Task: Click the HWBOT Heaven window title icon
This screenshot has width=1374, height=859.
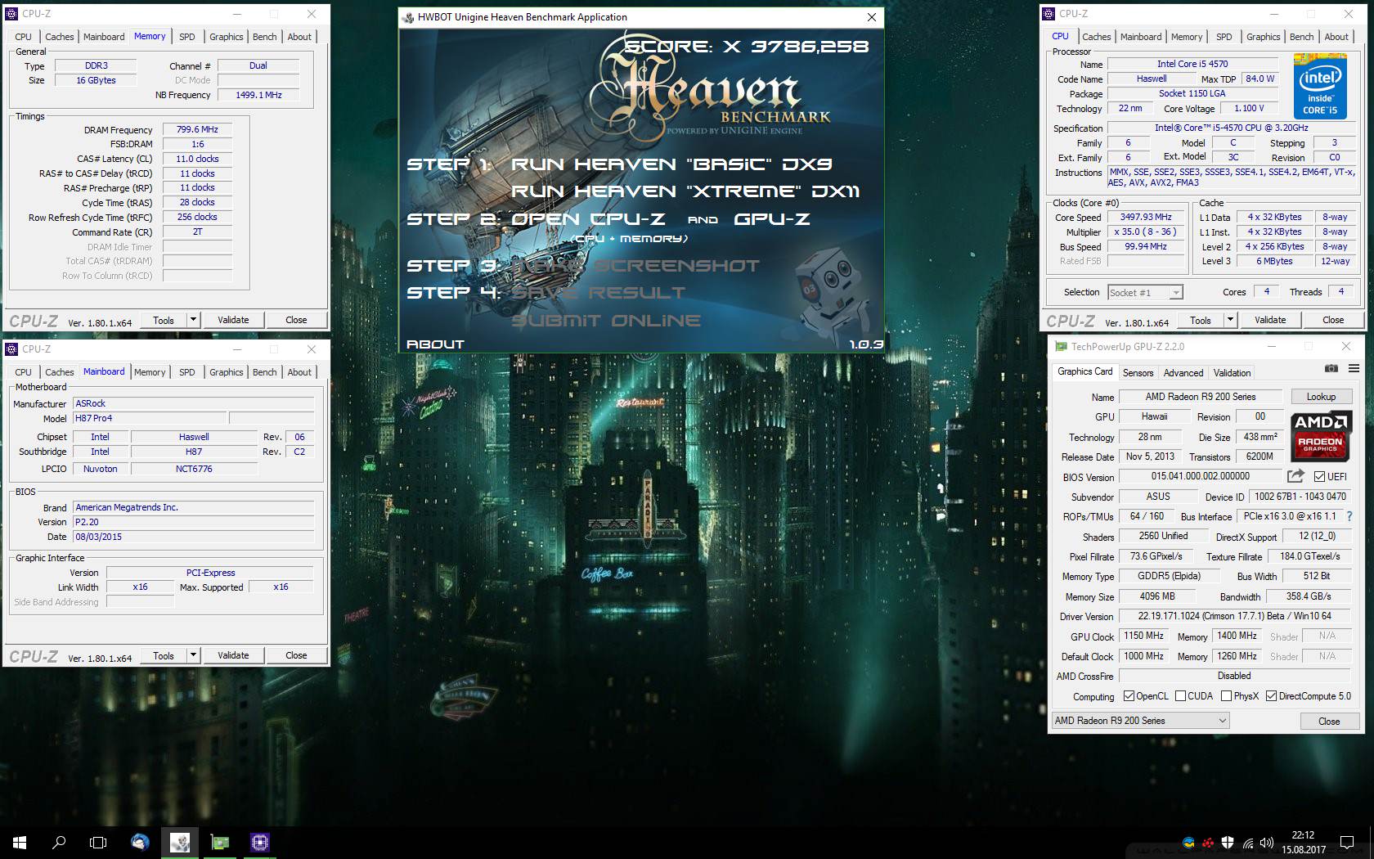Action: [x=408, y=17]
